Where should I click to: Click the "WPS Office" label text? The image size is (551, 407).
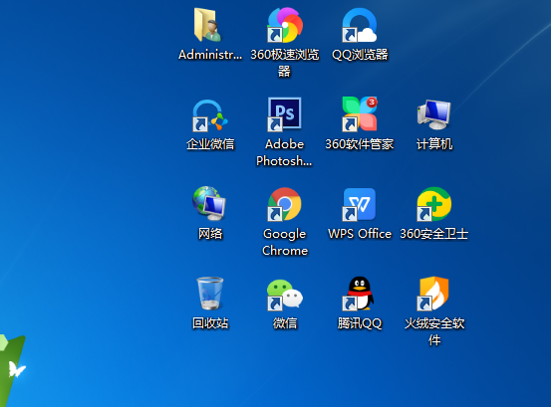click(360, 234)
